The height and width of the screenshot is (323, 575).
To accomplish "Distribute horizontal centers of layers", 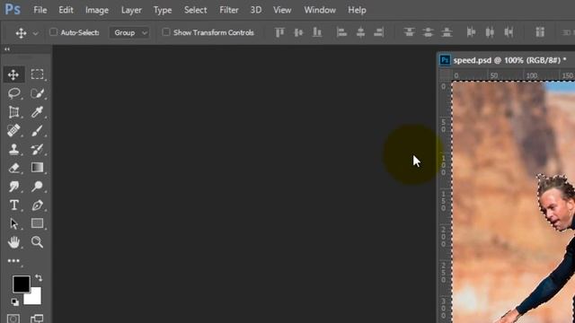I will (x=490, y=32).
